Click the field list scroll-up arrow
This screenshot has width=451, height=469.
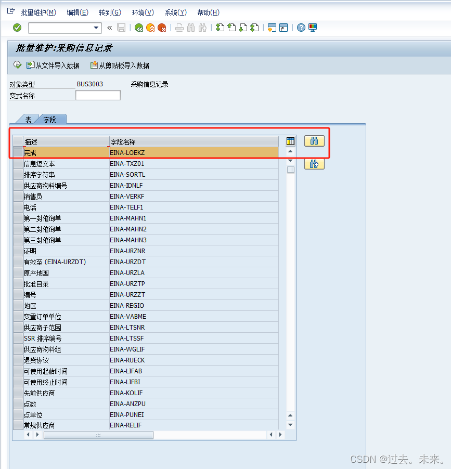290,152
